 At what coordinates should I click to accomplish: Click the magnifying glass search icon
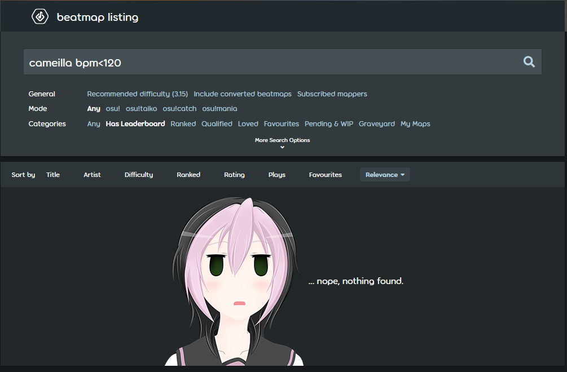pyautogui.click(x=529, y=62)
